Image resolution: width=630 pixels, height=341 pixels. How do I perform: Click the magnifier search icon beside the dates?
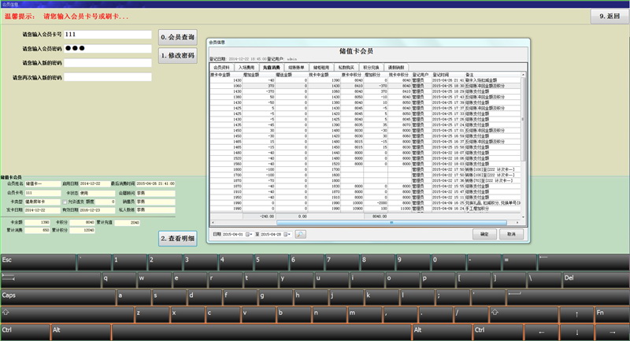pyautogui.click(x=300, y=234)
